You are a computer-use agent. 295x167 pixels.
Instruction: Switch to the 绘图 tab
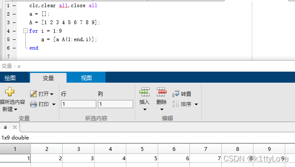tap(10, 78)
